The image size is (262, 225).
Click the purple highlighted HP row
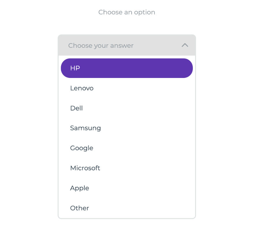[127, 68]
